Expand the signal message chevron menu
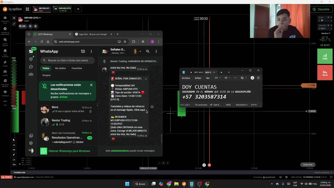This screenshot has height=188, width=334. 146,79
